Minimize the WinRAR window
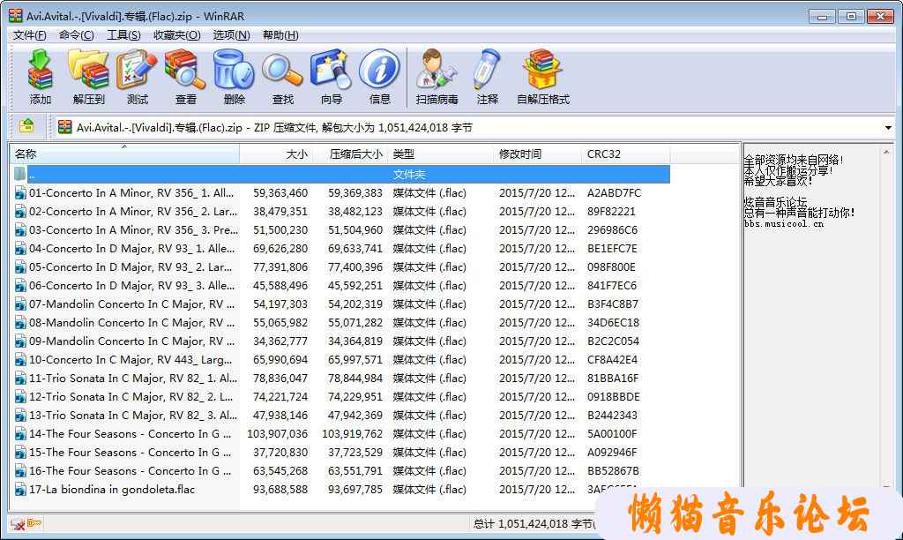This screenshot has height=540, width=903. click(822, 16)
